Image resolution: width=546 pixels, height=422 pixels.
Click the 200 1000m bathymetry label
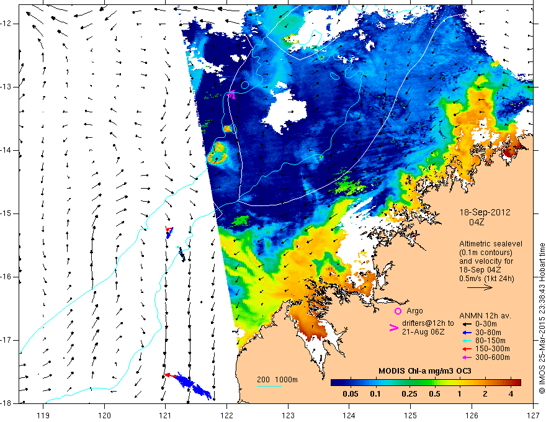point(277,380)
